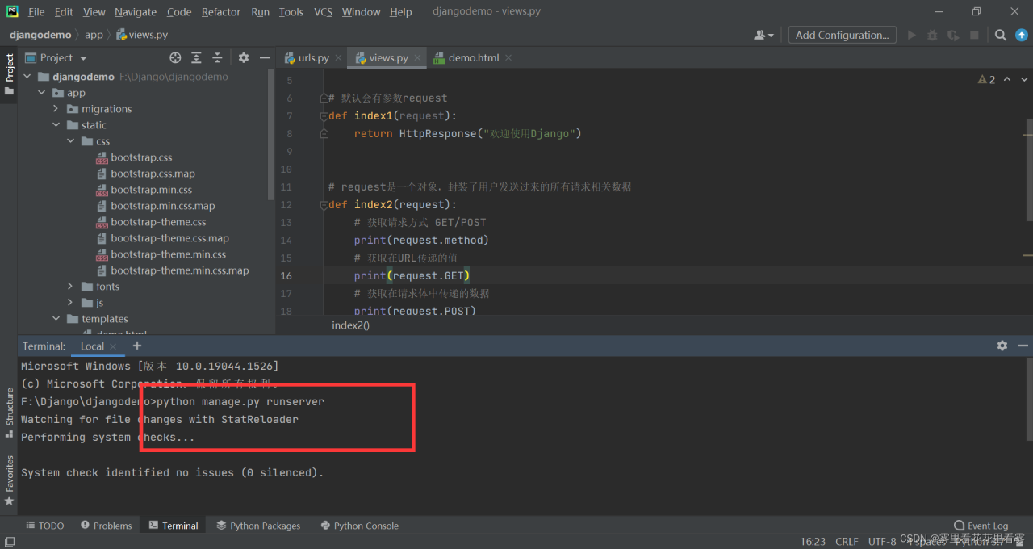Click Collapse All in the Project panel header
This screenshot has width=1033, height=549.
point(217,57)
